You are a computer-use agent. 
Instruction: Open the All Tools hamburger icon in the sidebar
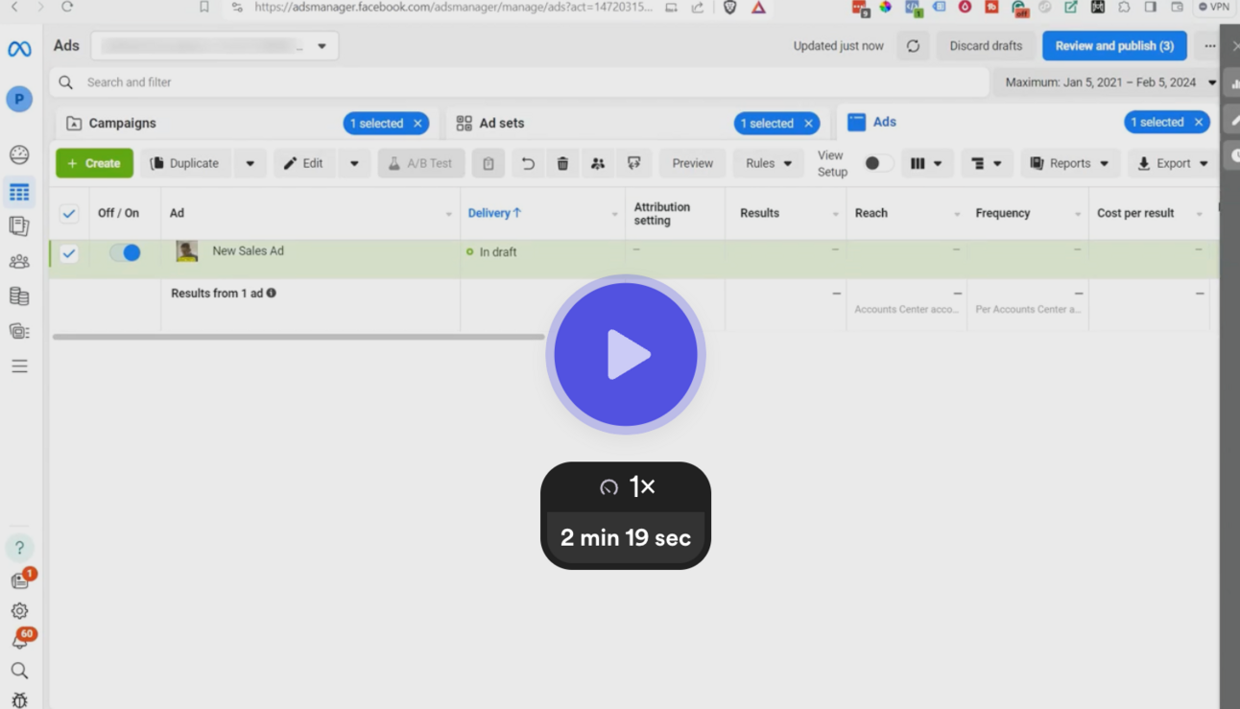19,365
